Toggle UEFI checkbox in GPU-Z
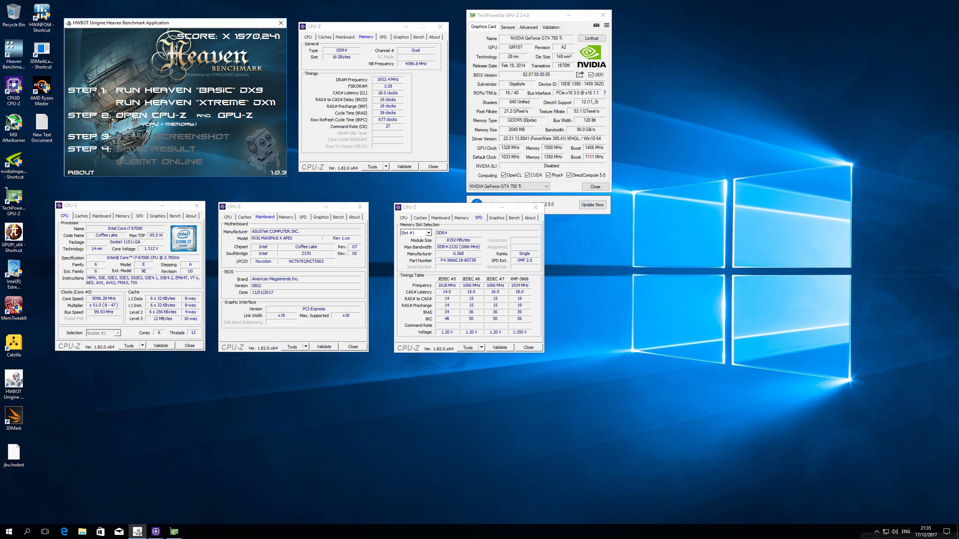 591,75
